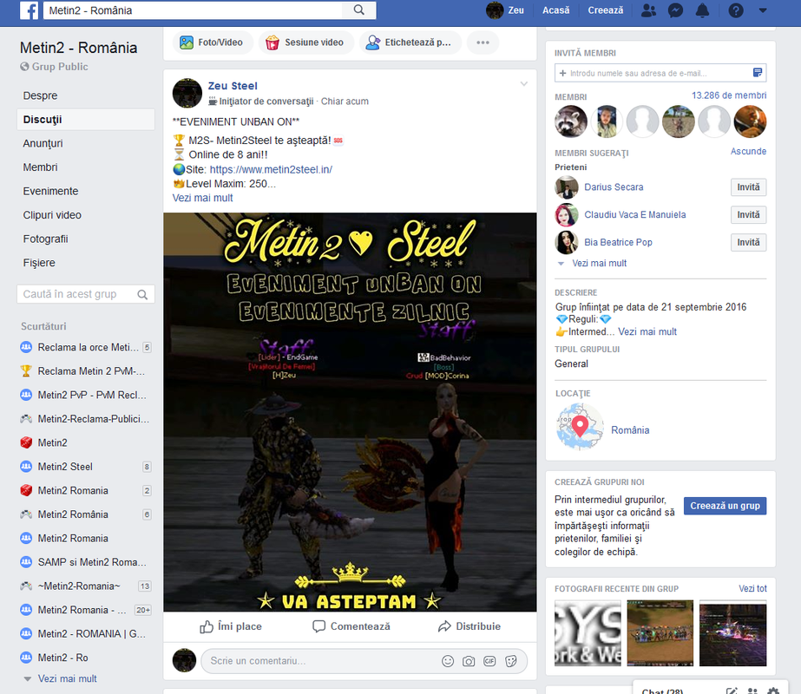This screenshot has width=801, height=694.
Task: Open 13.286 de membri link
Action: click(729, 95)
